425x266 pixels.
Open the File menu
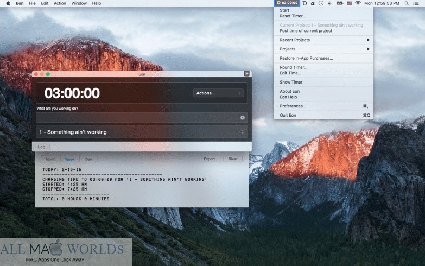point(32,3)
